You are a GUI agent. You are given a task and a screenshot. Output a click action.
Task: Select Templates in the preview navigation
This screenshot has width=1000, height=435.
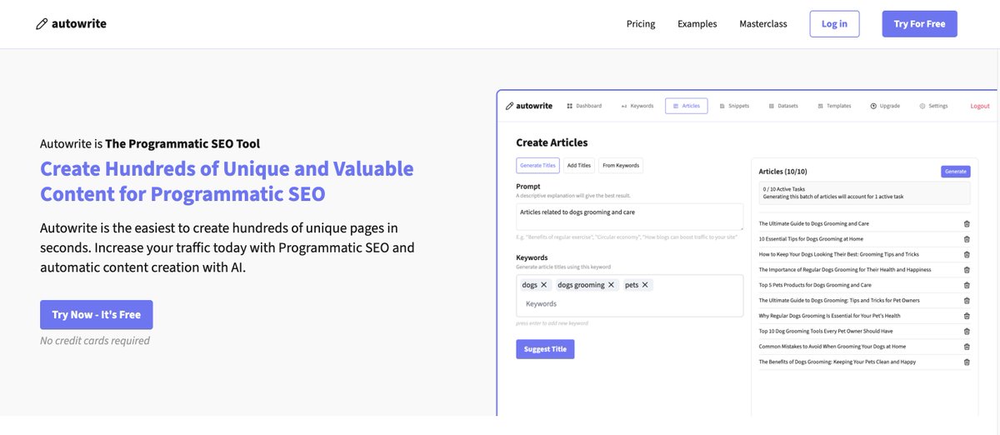(834, 106)
